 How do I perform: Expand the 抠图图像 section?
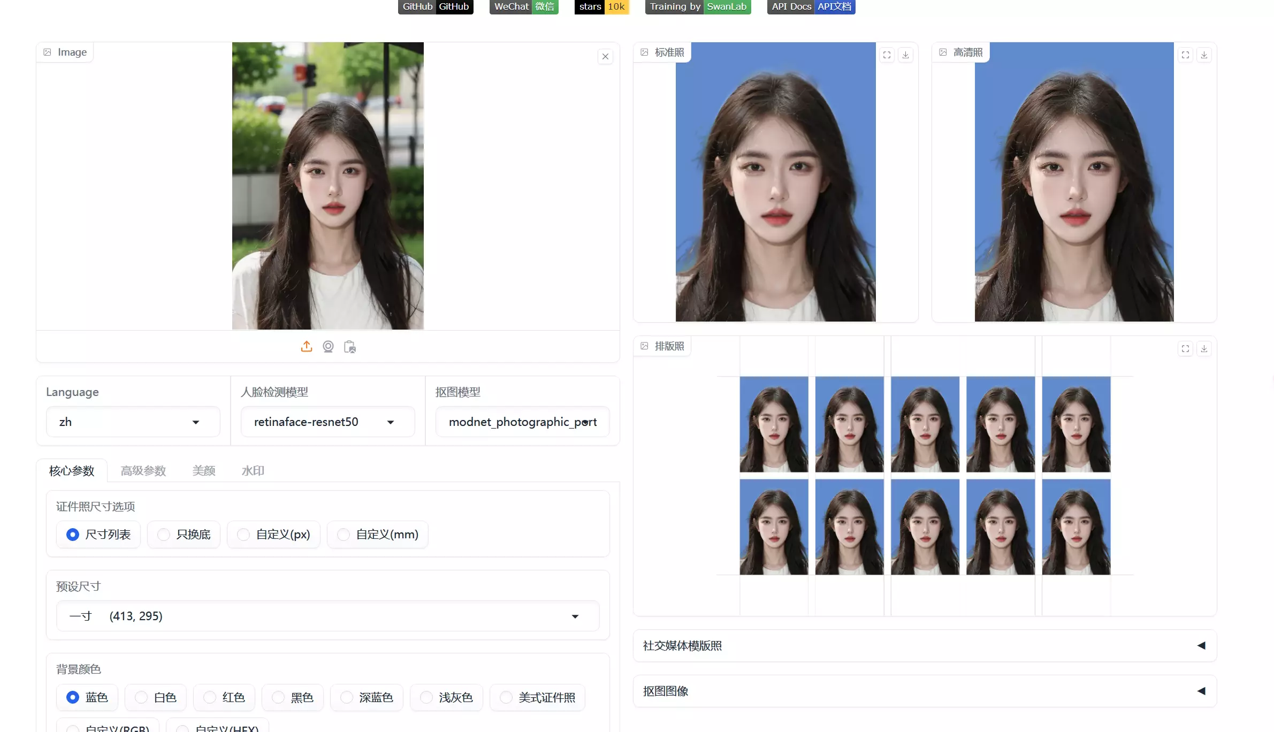(925, 691)
